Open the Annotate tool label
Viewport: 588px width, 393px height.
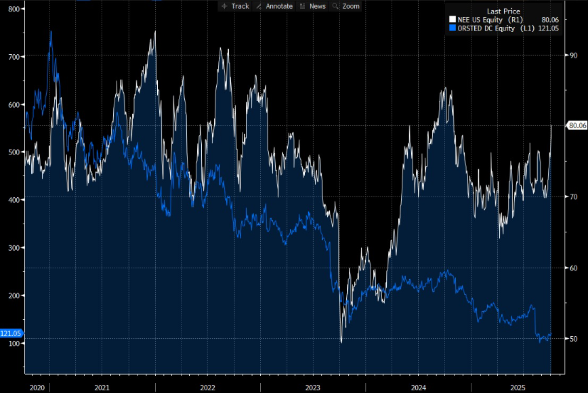tap(279, 6)
